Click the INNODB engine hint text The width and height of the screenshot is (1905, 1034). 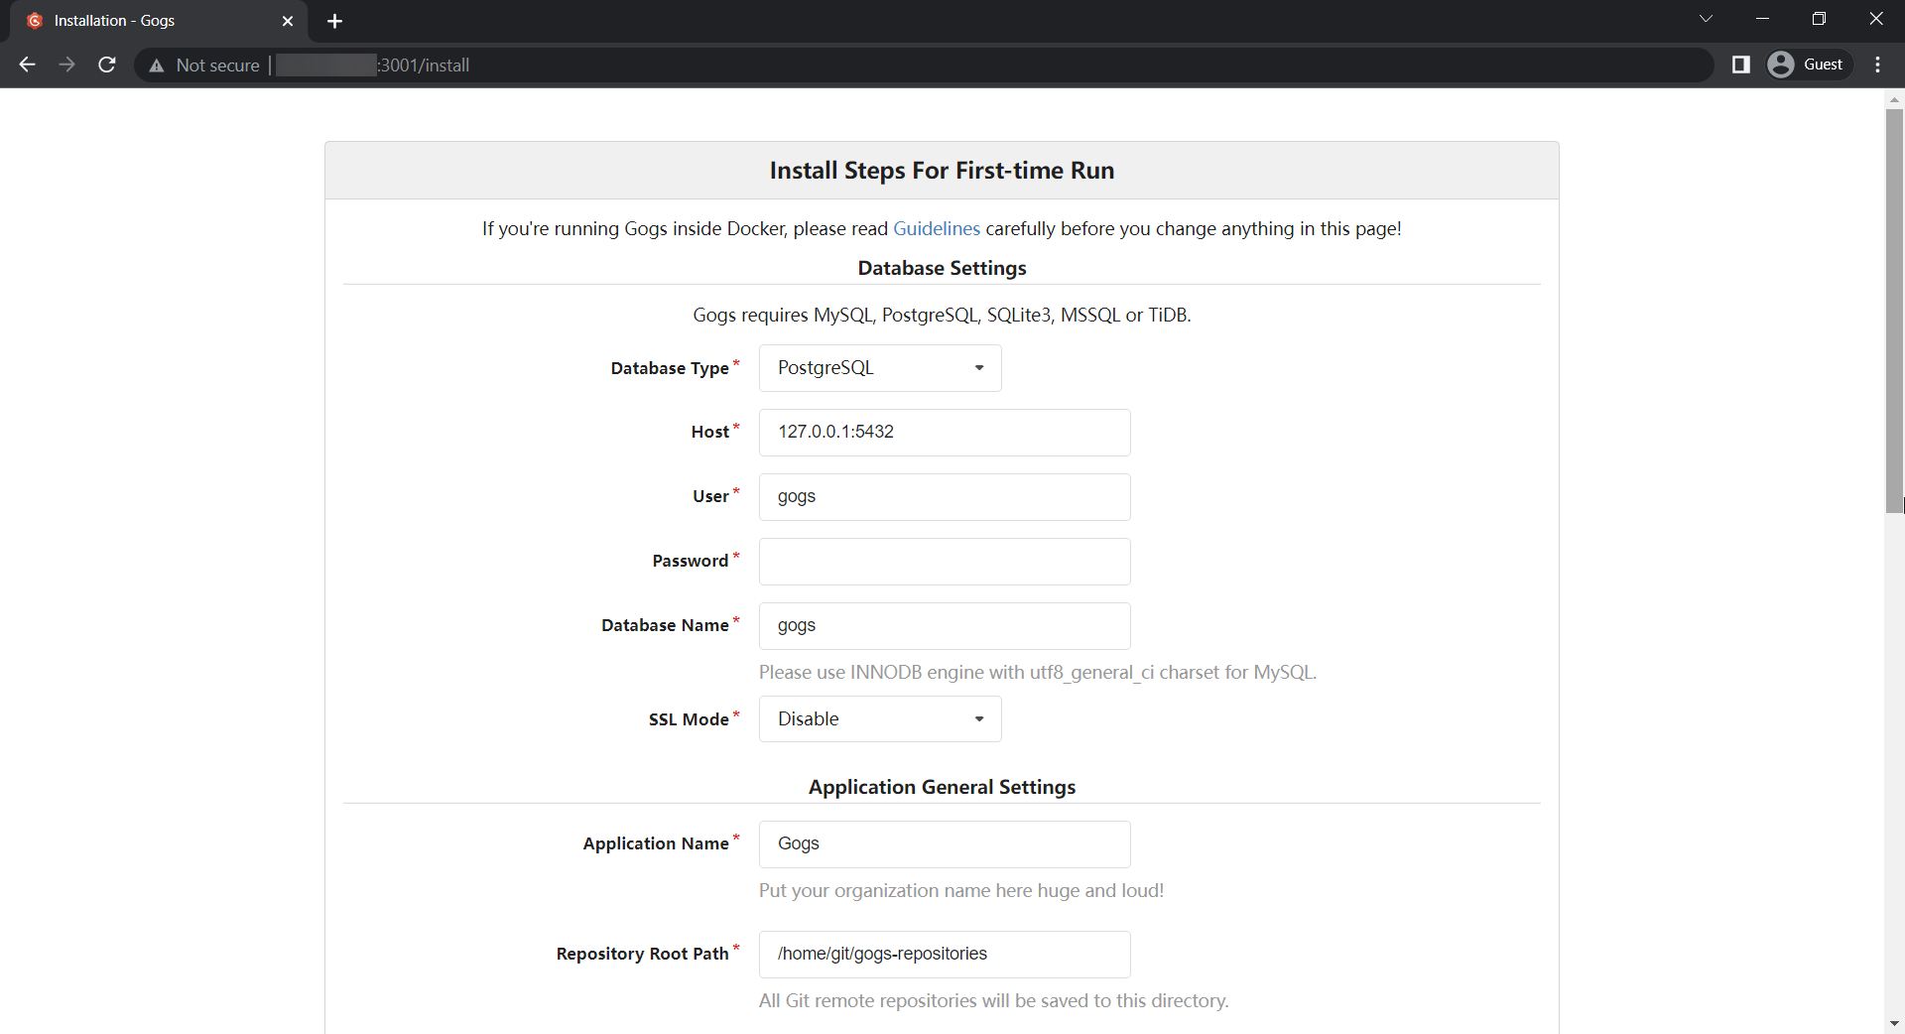1038,673
